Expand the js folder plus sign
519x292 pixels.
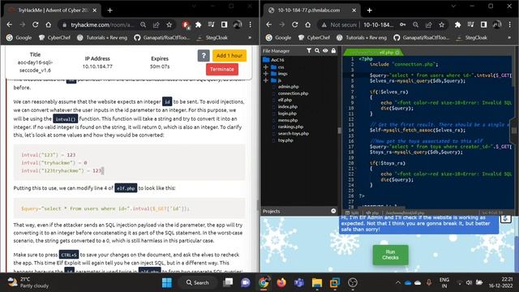click(265, 80)
